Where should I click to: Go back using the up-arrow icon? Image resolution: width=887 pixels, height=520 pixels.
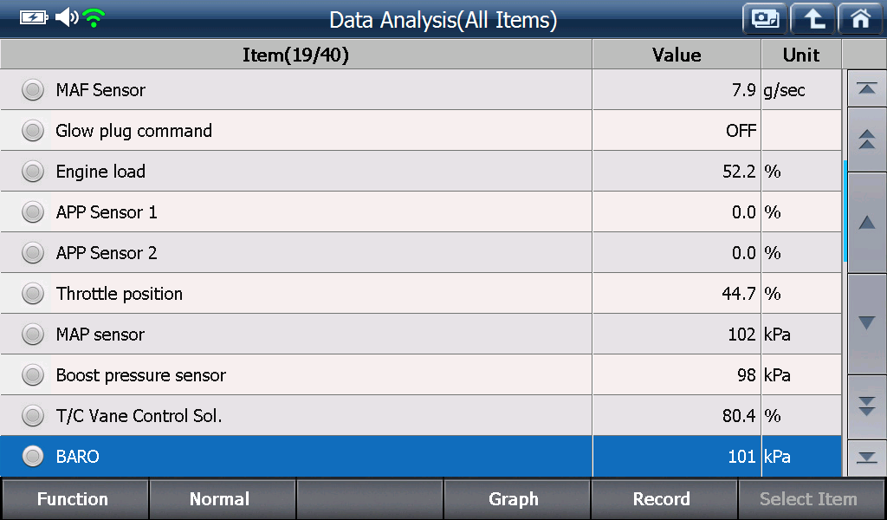(x=813, y=19)
